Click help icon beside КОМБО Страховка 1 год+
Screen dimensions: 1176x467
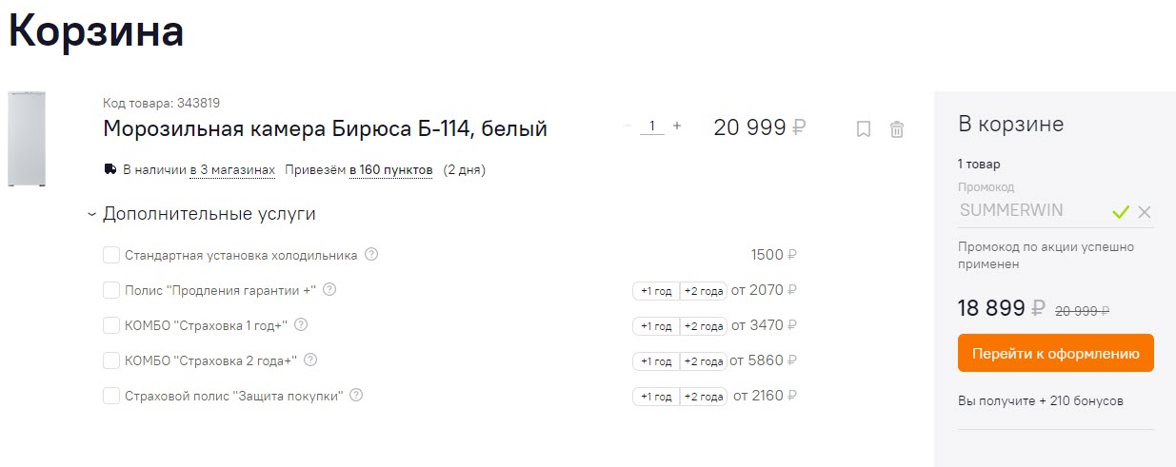(301, 325)
